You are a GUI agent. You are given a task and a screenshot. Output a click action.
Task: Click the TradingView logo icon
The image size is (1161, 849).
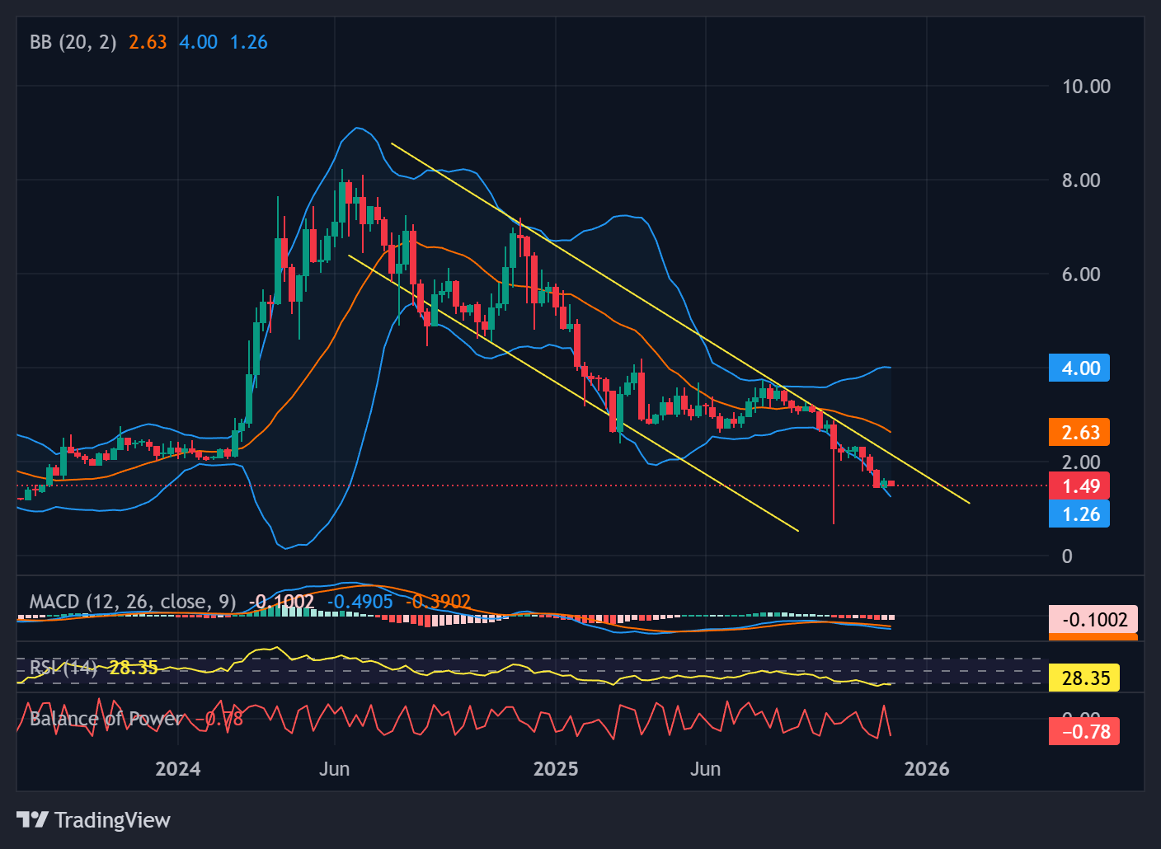(33, 820)
